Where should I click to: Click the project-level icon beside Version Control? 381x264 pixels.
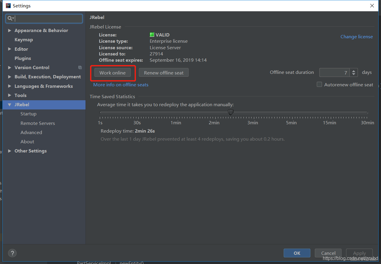tap(80, 68)
